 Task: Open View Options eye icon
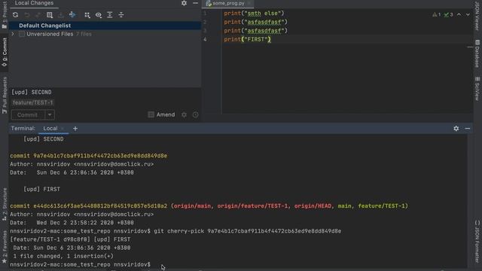tap(99, 15)
